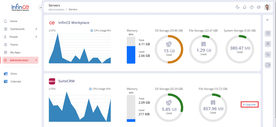The height and width of the screenshot is (127, 276).
Task: Click OS Storage (20.29 GB) label
Action: (169, 89)
